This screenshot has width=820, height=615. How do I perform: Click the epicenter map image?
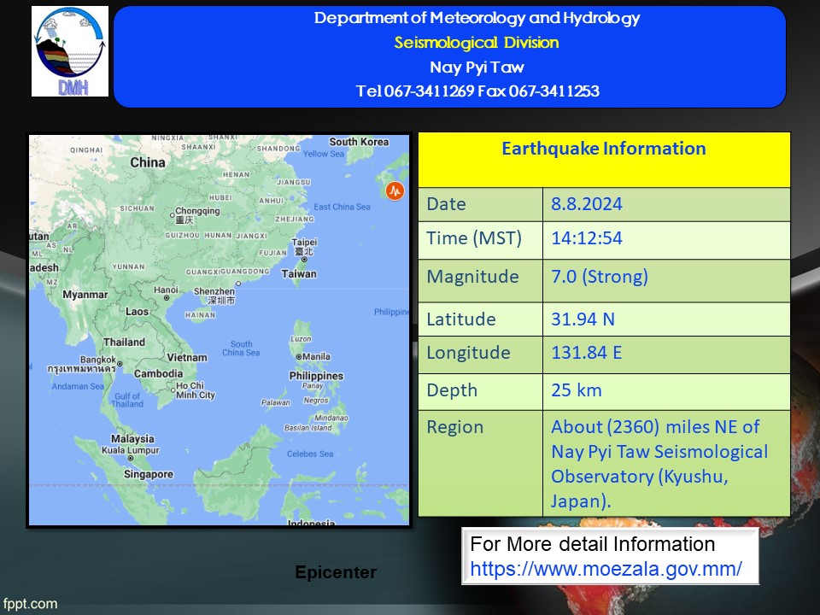(220, 330)
